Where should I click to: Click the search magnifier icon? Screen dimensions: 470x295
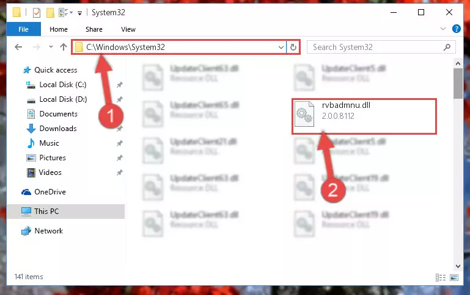pos(447,47)
